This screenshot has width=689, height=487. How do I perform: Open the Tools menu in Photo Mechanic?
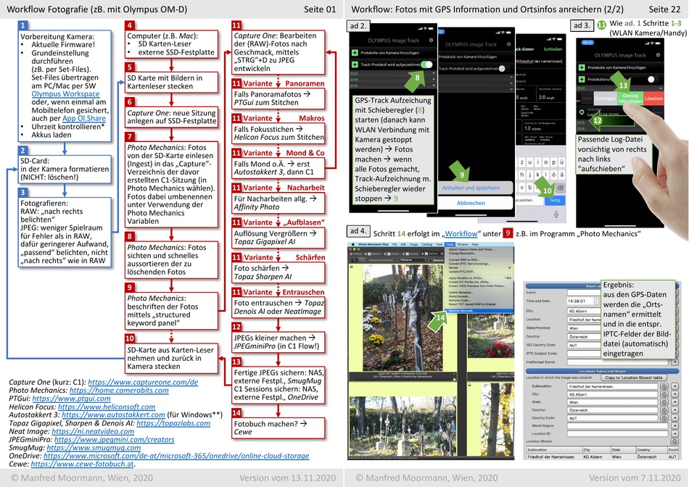tap(450, 244)
